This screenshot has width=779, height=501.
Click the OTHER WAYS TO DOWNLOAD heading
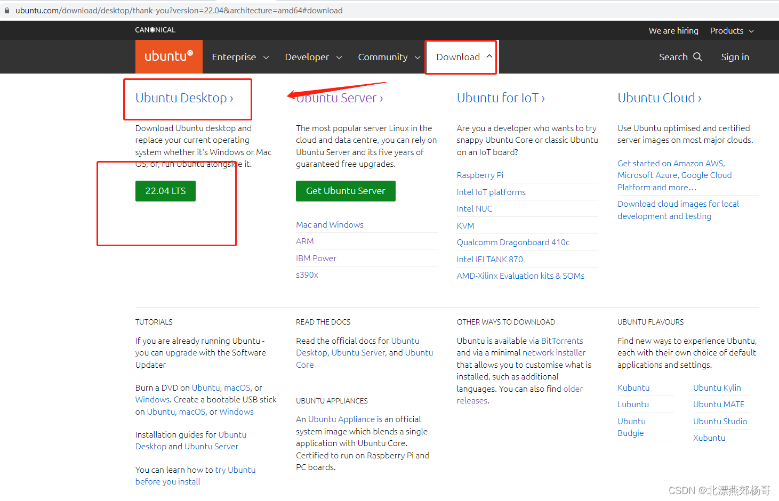(506, 322)
